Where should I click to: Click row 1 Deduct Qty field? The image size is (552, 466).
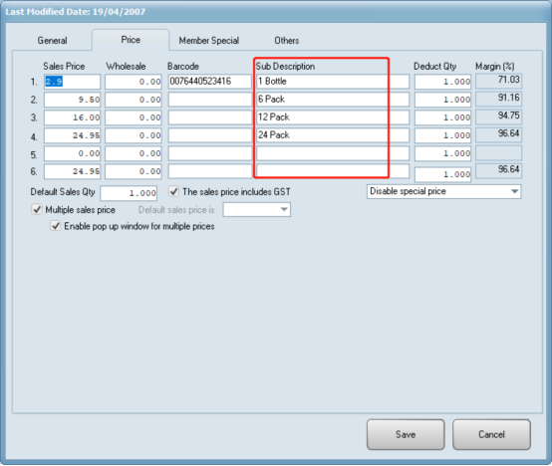click(x=442, y=82)
